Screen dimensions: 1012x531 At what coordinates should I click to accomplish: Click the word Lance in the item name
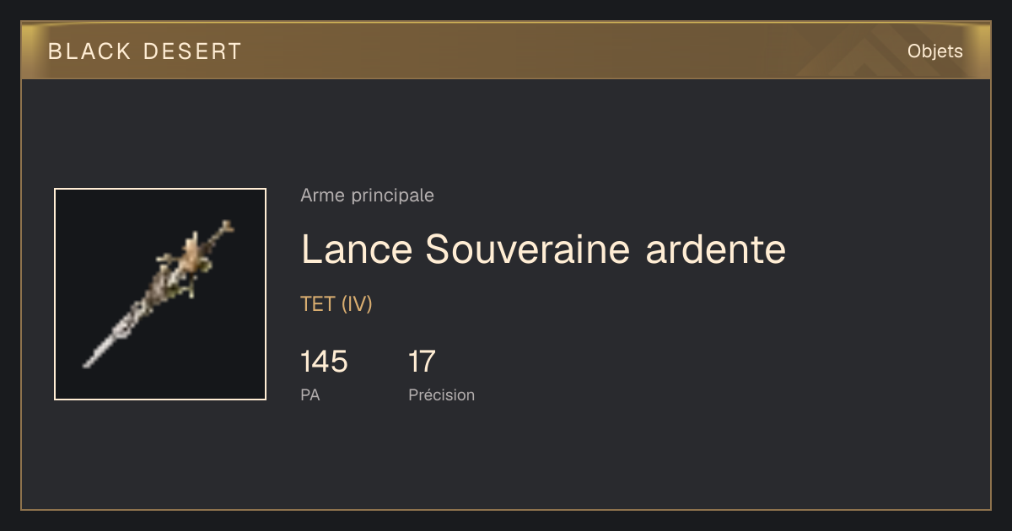357,249
